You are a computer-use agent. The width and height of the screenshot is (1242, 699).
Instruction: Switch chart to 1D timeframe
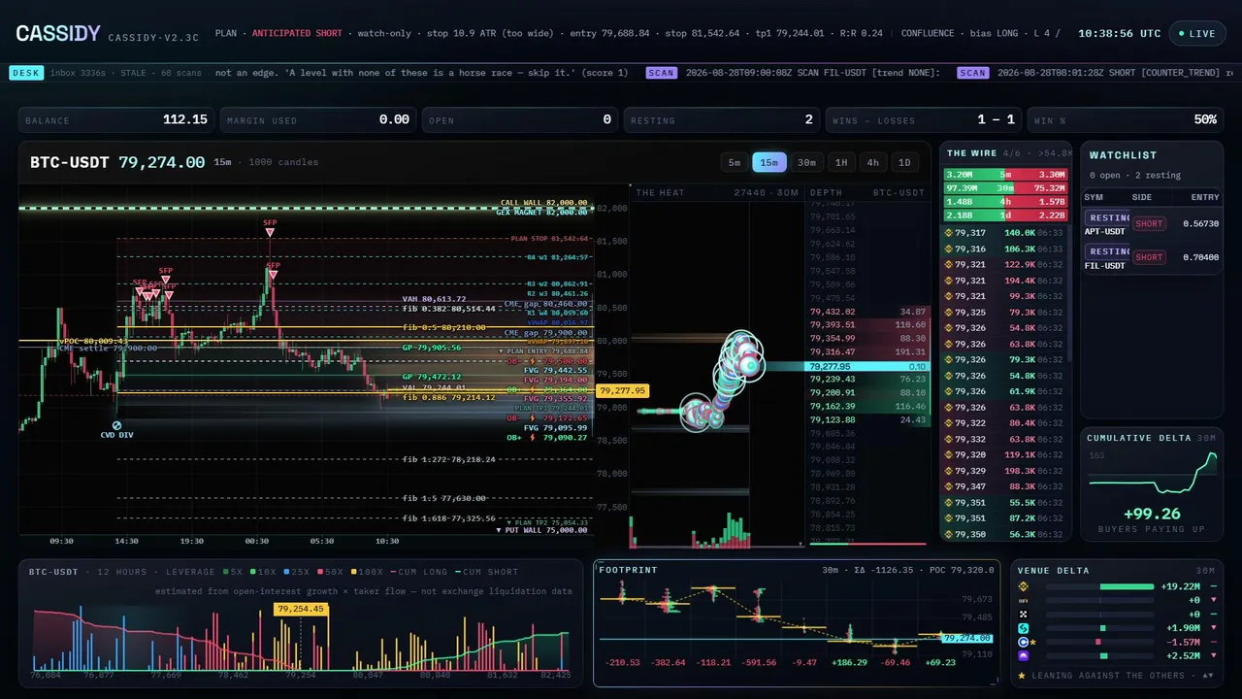tap(904, 162)
